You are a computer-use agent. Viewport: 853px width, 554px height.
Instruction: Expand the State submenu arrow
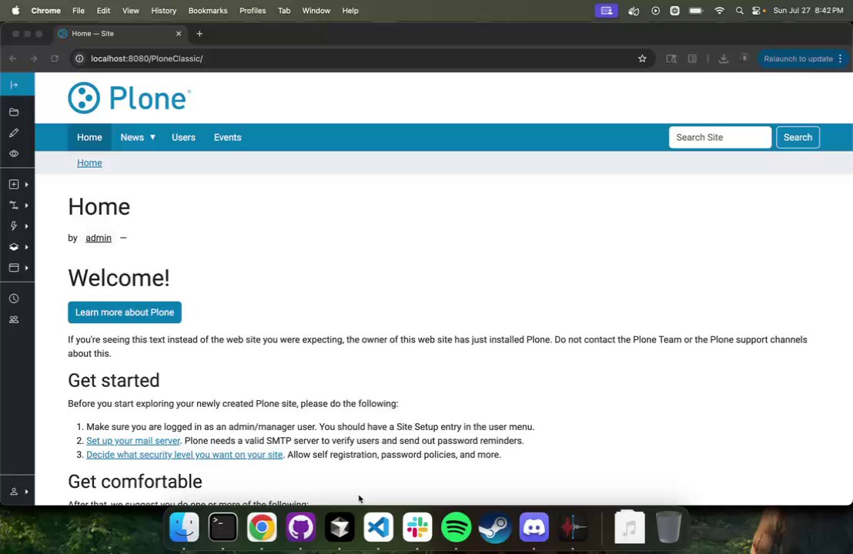(27, 205)
